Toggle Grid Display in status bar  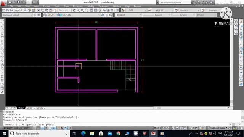pyautogui.click(x=38, y=128)
